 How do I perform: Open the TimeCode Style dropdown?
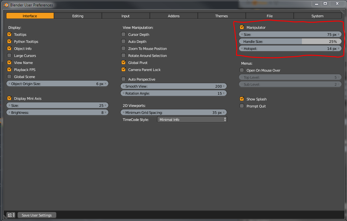tap(192, 120)
